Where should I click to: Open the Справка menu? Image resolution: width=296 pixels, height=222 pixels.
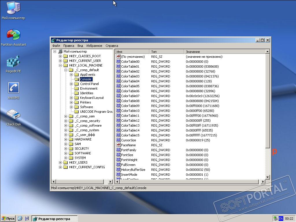pyautogui.click(x=112, y=46)
